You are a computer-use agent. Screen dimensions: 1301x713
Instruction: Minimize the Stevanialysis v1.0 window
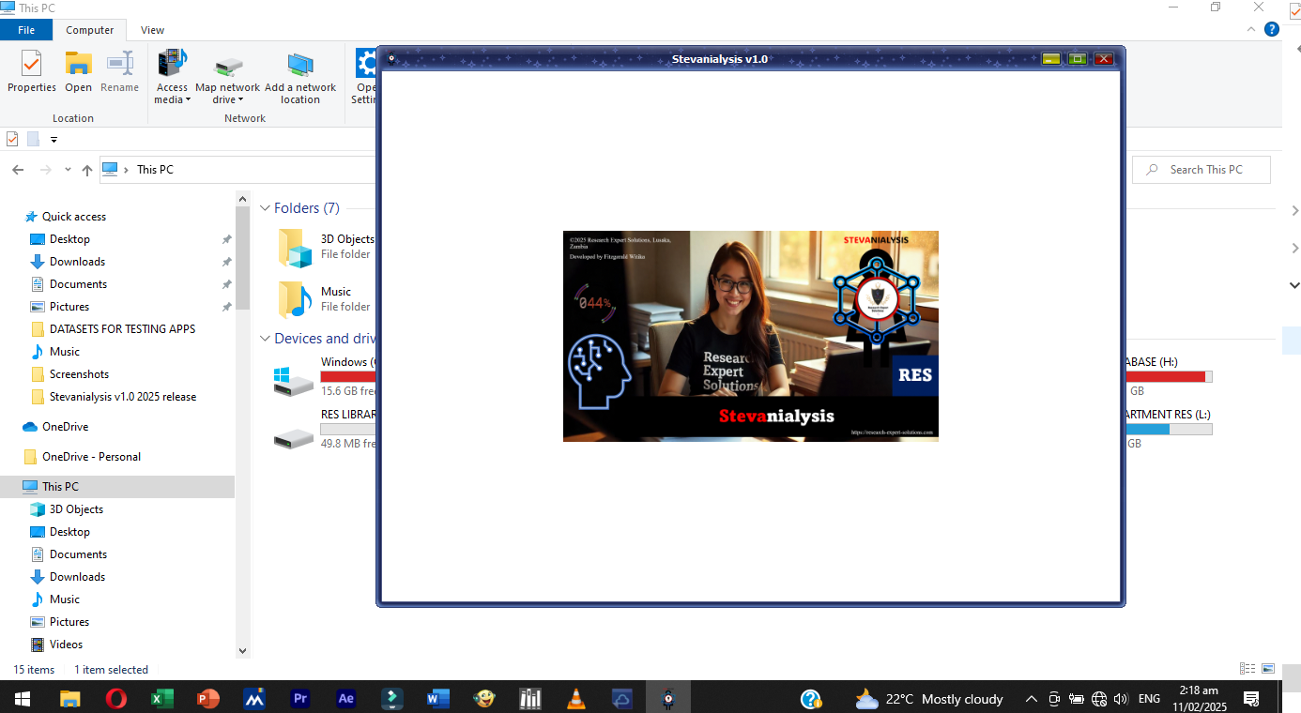(x=1051, y=58)
